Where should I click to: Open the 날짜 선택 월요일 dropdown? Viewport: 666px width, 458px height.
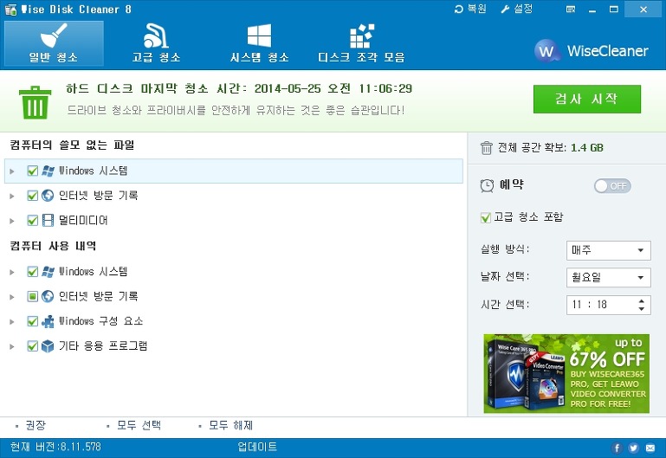[x=608, y=278]
